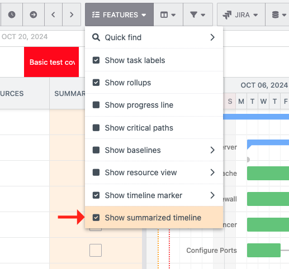Go to next period with right chevron
Viewport: 289px width, 269px height.
tap(72, 15)
